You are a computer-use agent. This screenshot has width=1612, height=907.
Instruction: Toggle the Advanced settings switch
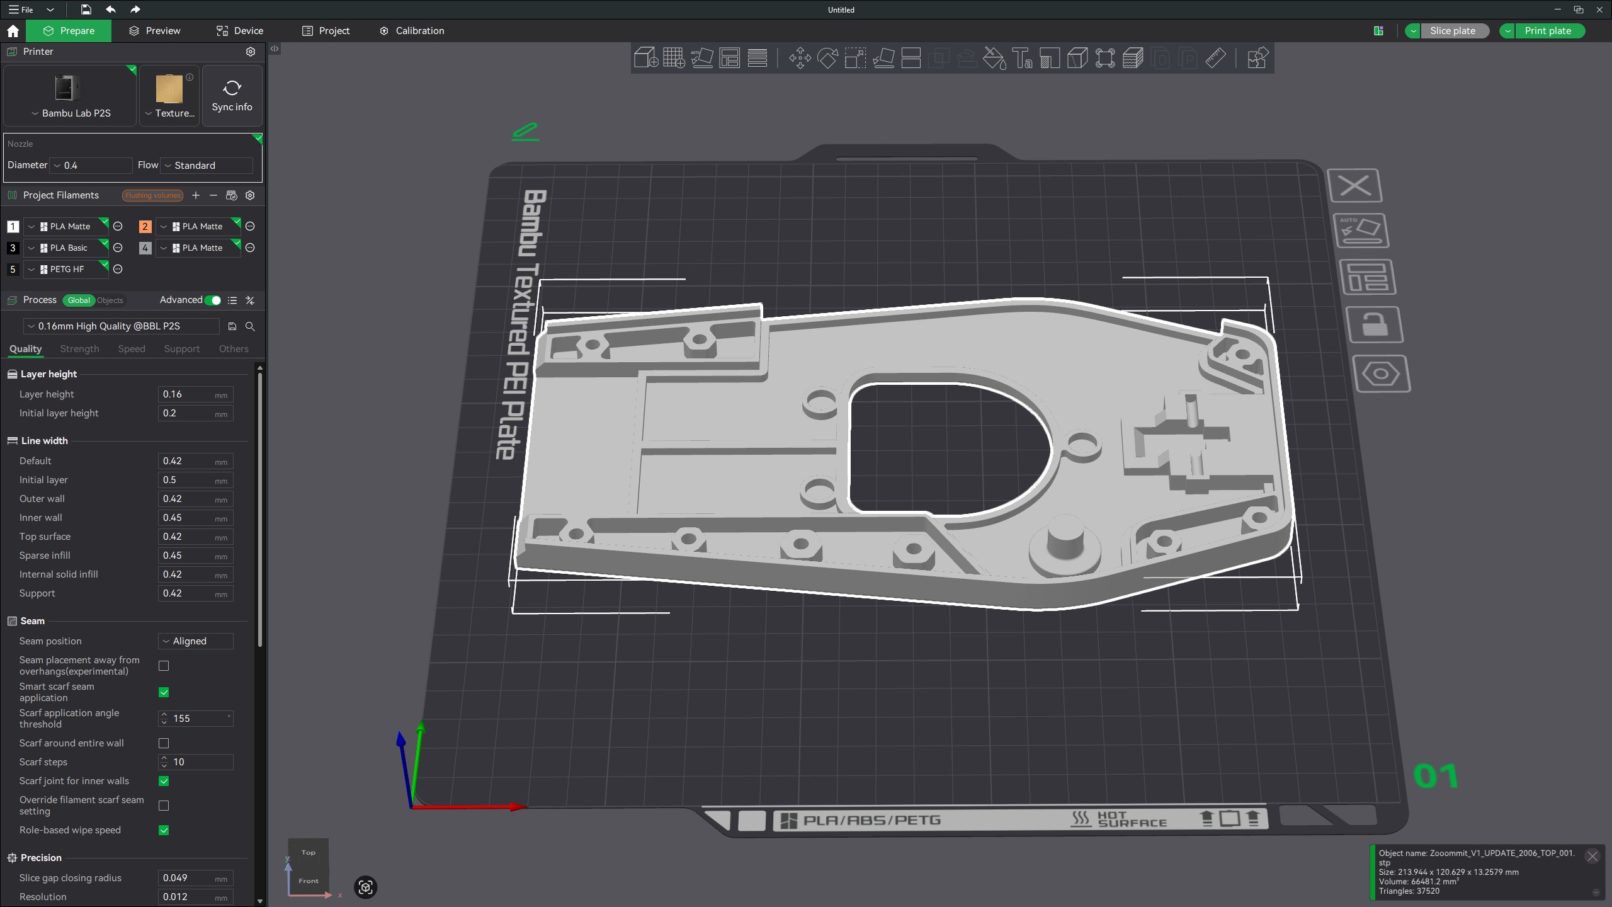[213, 300]
